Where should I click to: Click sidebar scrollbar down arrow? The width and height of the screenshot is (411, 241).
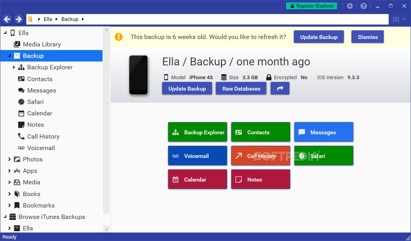[106, 229]
